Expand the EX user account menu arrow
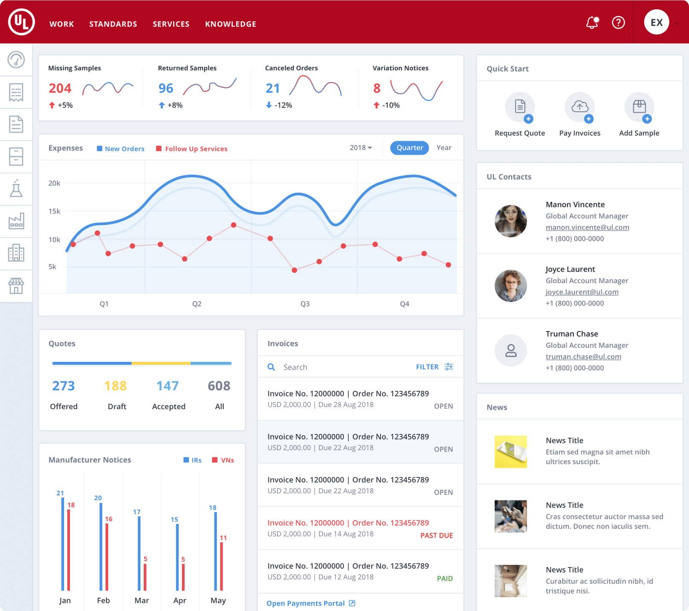689x611 pixels. tap(677, 23)
